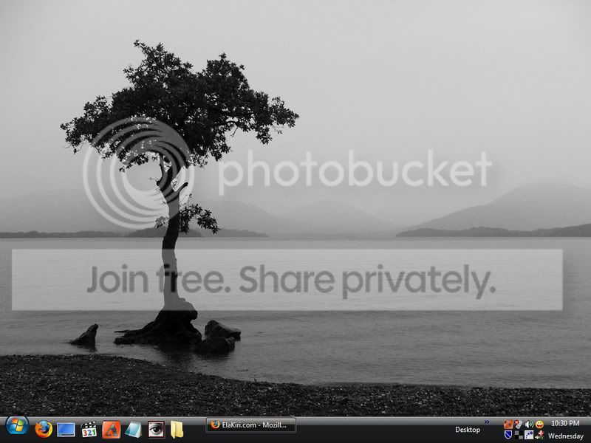591x443 pixels.
Task: Click the 10:30 PM clock
Action: click(565, 423)
